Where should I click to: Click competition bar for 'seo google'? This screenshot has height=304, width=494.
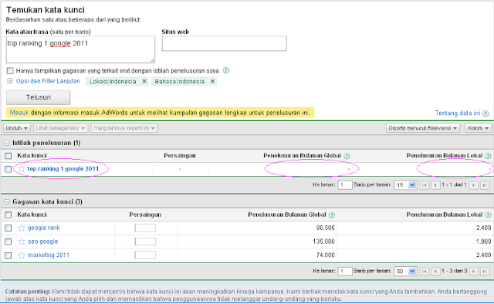click(145, 242)
